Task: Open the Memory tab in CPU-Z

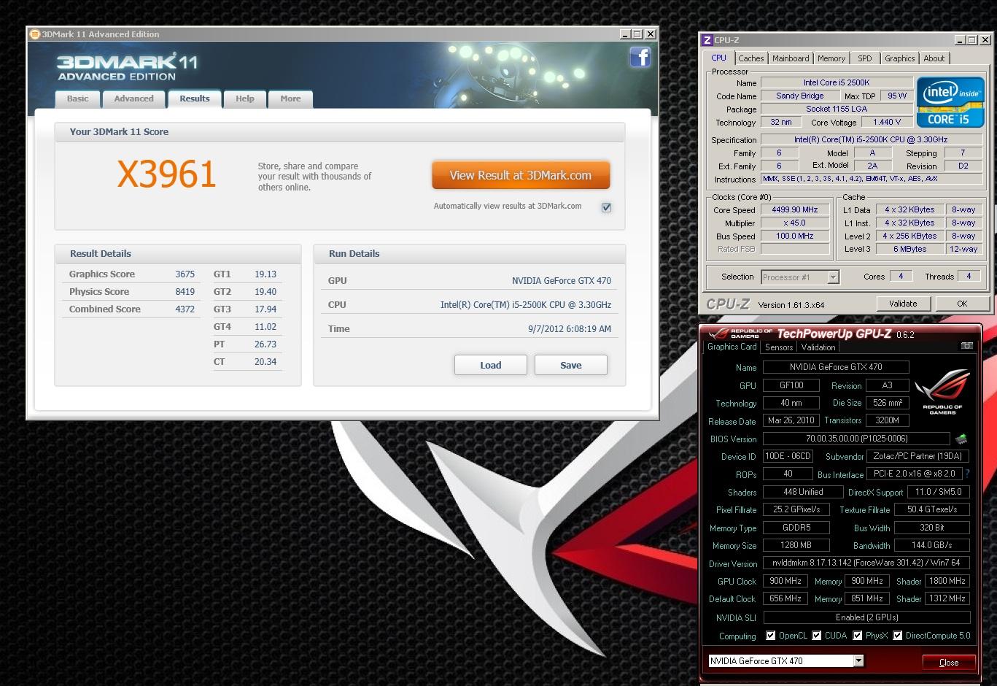Action: click(831, 58)
